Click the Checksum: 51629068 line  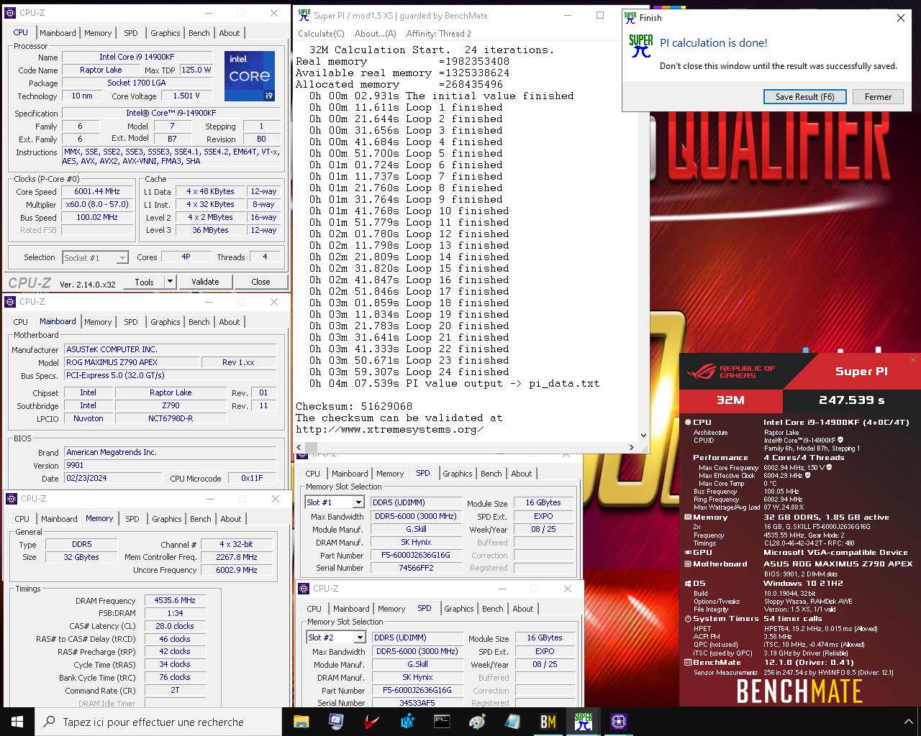354,406
